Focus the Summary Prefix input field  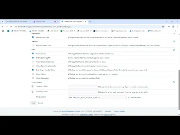pos(82,87)
